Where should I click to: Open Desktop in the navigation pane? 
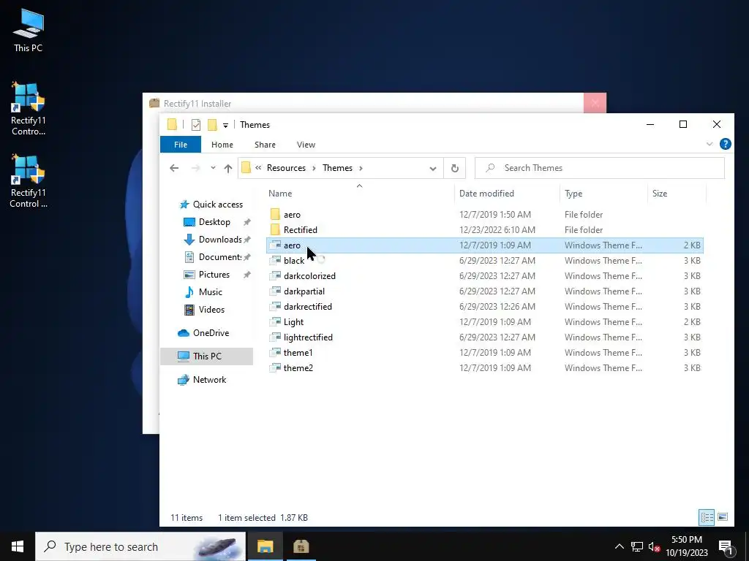pyautogui.click(x=207, y=222)
